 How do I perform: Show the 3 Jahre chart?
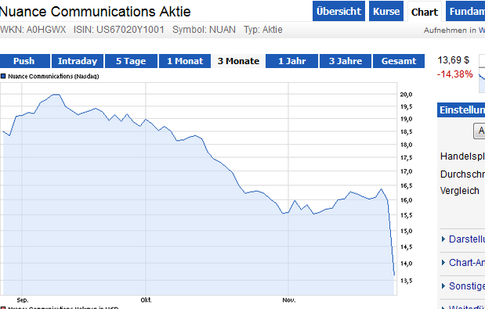(x=346, y=61)
